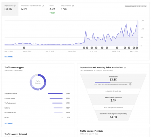Click SEE MORE under the impressions chart

[9, 57]
